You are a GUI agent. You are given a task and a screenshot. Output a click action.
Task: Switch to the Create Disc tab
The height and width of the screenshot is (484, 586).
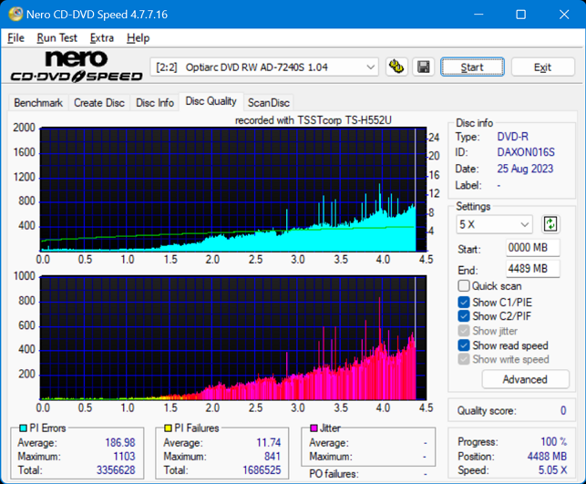pos(99,102)
